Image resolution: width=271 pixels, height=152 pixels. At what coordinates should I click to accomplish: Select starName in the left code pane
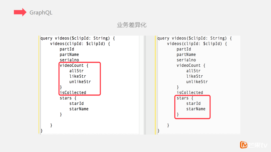[x=79, y=109]
